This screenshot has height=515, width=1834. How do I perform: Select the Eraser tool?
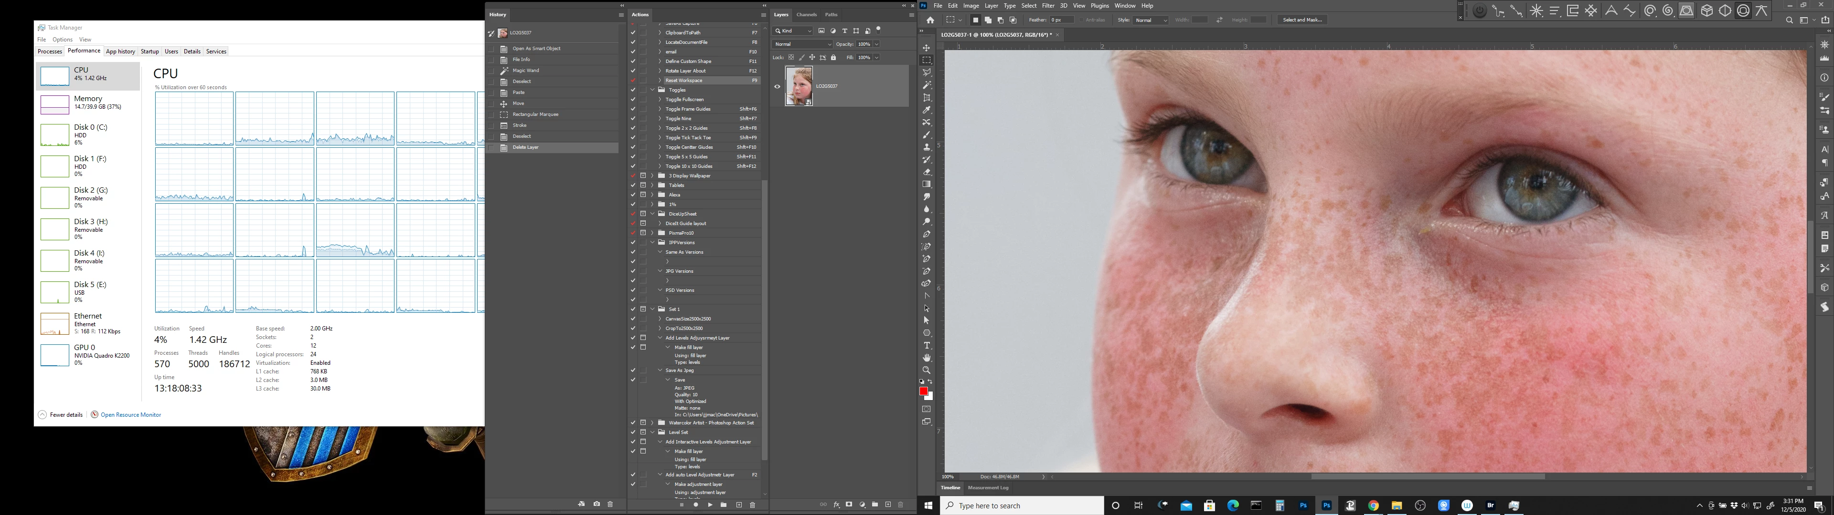(926, 172)
